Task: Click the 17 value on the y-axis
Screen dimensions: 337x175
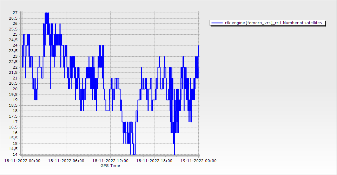Action: point(15,122)
